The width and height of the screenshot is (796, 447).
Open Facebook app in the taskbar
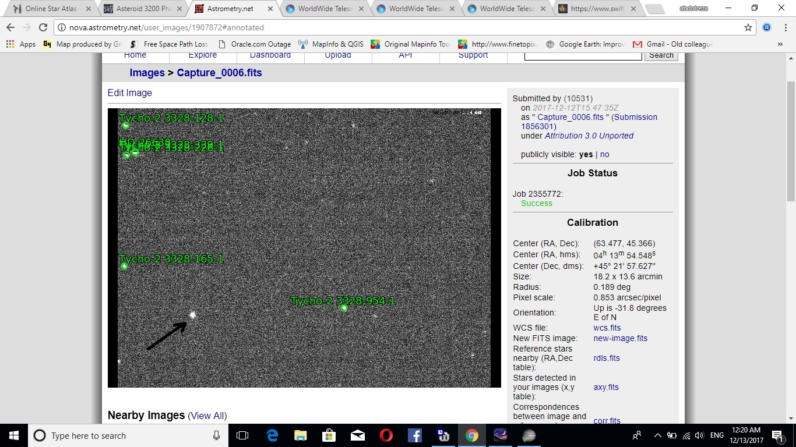point(414,435)
